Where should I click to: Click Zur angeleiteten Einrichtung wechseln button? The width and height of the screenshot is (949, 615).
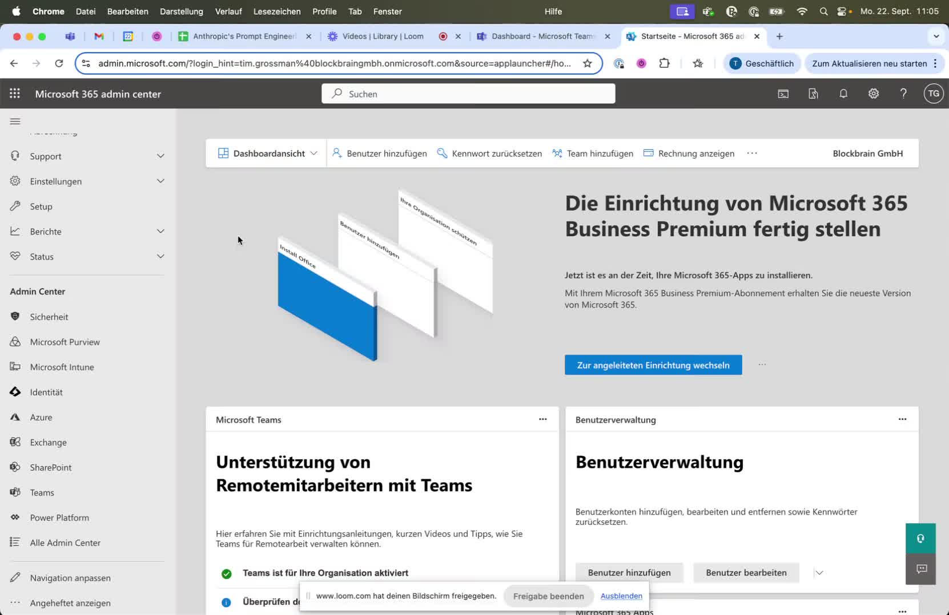coord(653,365)
